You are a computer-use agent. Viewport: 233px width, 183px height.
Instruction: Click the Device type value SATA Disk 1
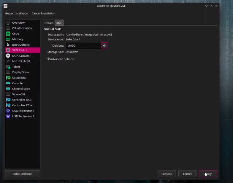(73, 39)
